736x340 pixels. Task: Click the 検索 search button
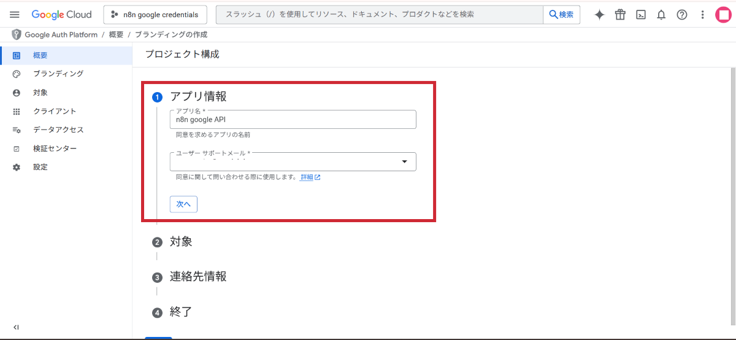[561, 15]
